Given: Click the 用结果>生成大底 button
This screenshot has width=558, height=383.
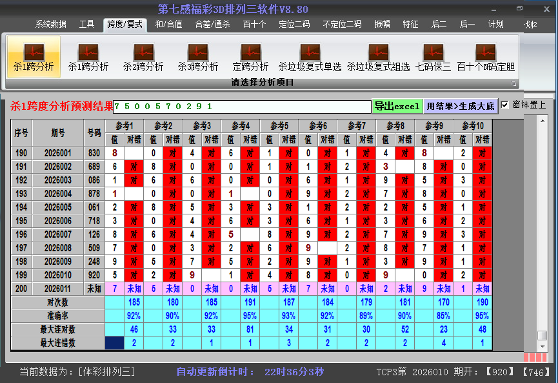Looking at the screenshot, I should click(461, 106).
